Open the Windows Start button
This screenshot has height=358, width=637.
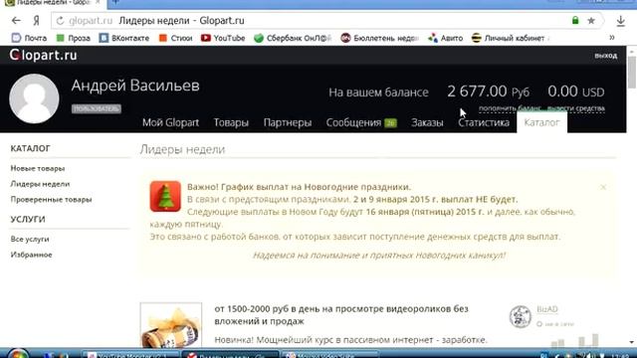tap(18, 354)
